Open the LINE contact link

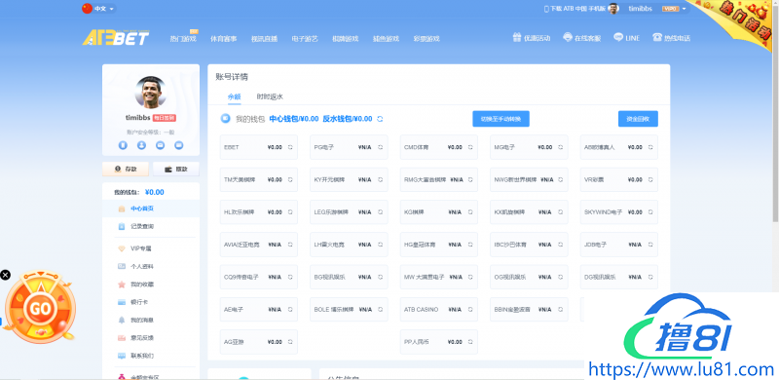[x=626, y=38]
